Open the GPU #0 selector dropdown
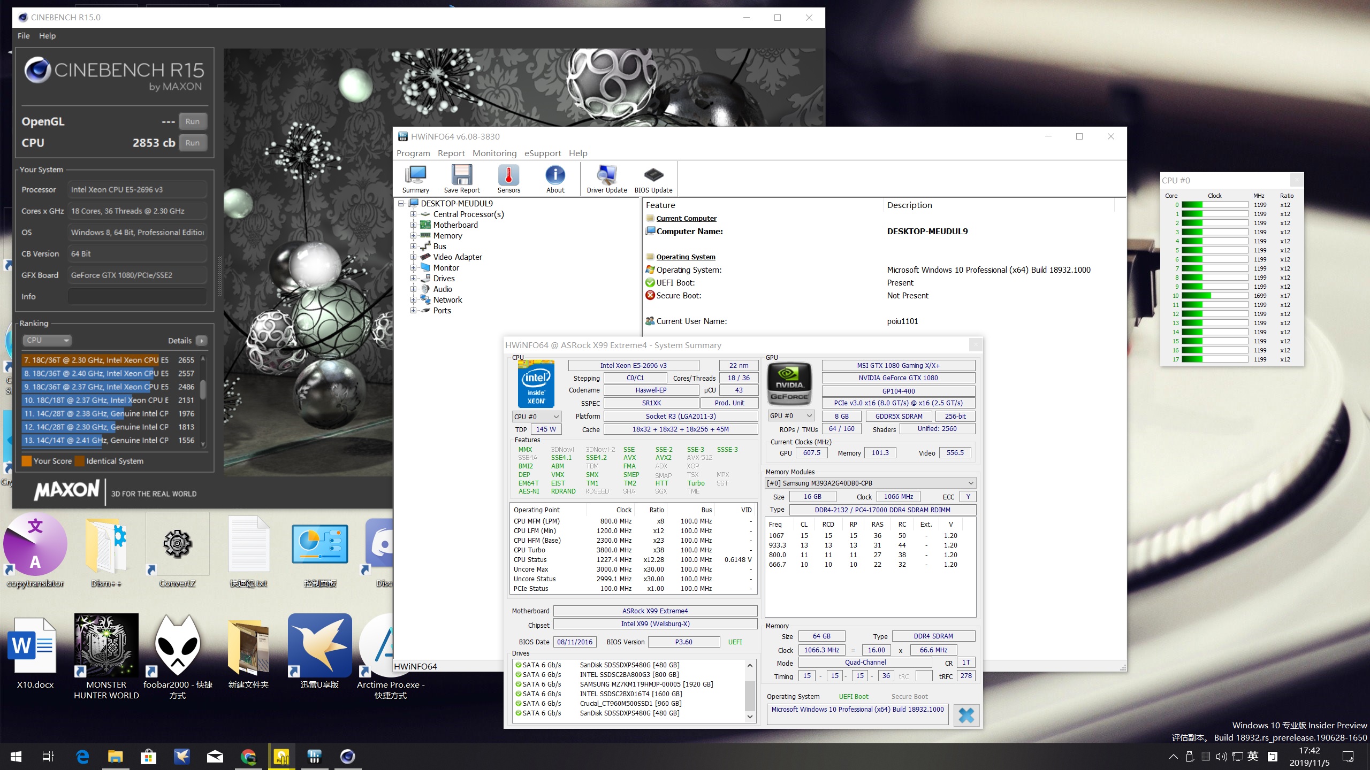The height and width of the screenshot is (770, 1370). coord(791,416)
